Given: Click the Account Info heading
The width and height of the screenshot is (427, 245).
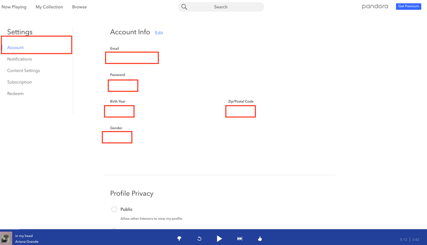Looking at the screenshot, I should pyautogui.click(x=130, y=32).
